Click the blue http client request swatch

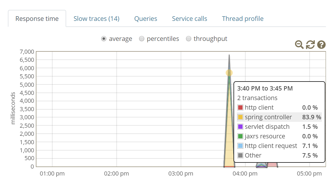point(240,146)
